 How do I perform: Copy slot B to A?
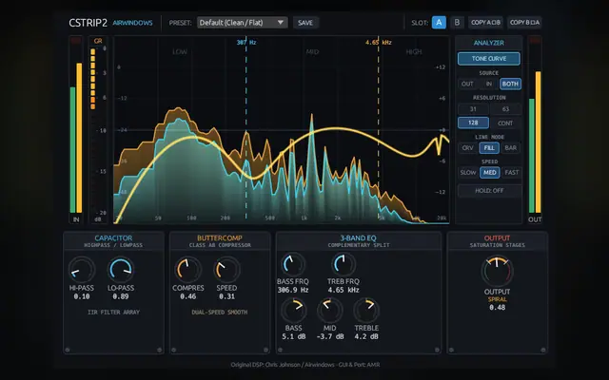click(524, 23)
